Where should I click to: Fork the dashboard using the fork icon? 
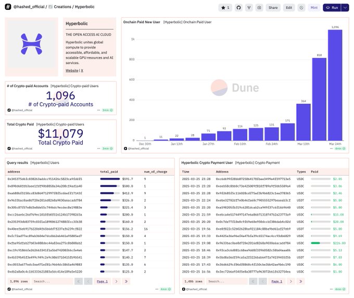click(249, 8)
